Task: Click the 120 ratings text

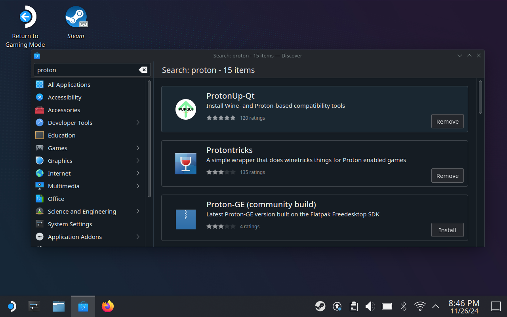Action: click(x=252, y=118)
